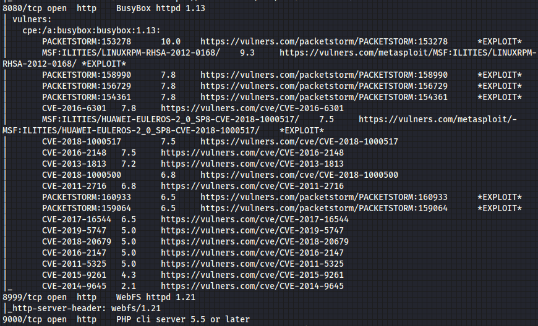Click the CVE-2019-5747 vulners link
This screenshot has height=326, width=538.
click(252, 230)
